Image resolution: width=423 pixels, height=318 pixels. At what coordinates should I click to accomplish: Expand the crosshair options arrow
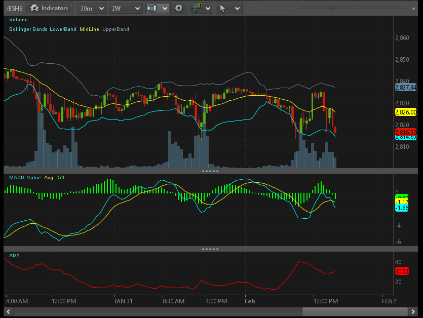coord(208,8)
